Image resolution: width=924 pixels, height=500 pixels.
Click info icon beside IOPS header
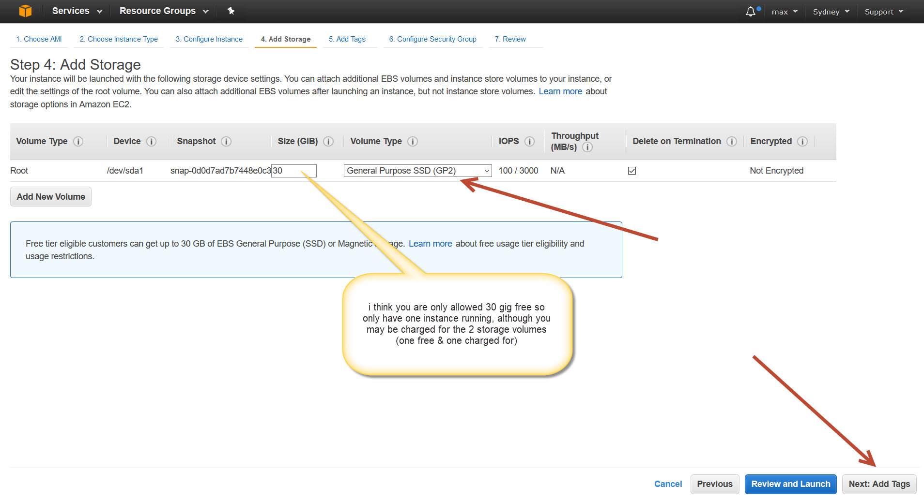point(529,141)
